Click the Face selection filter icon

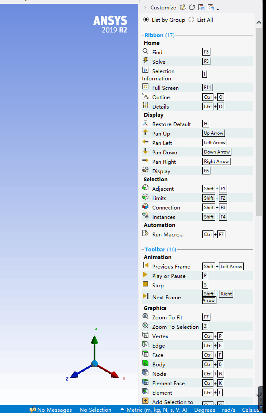coord(145,354)
